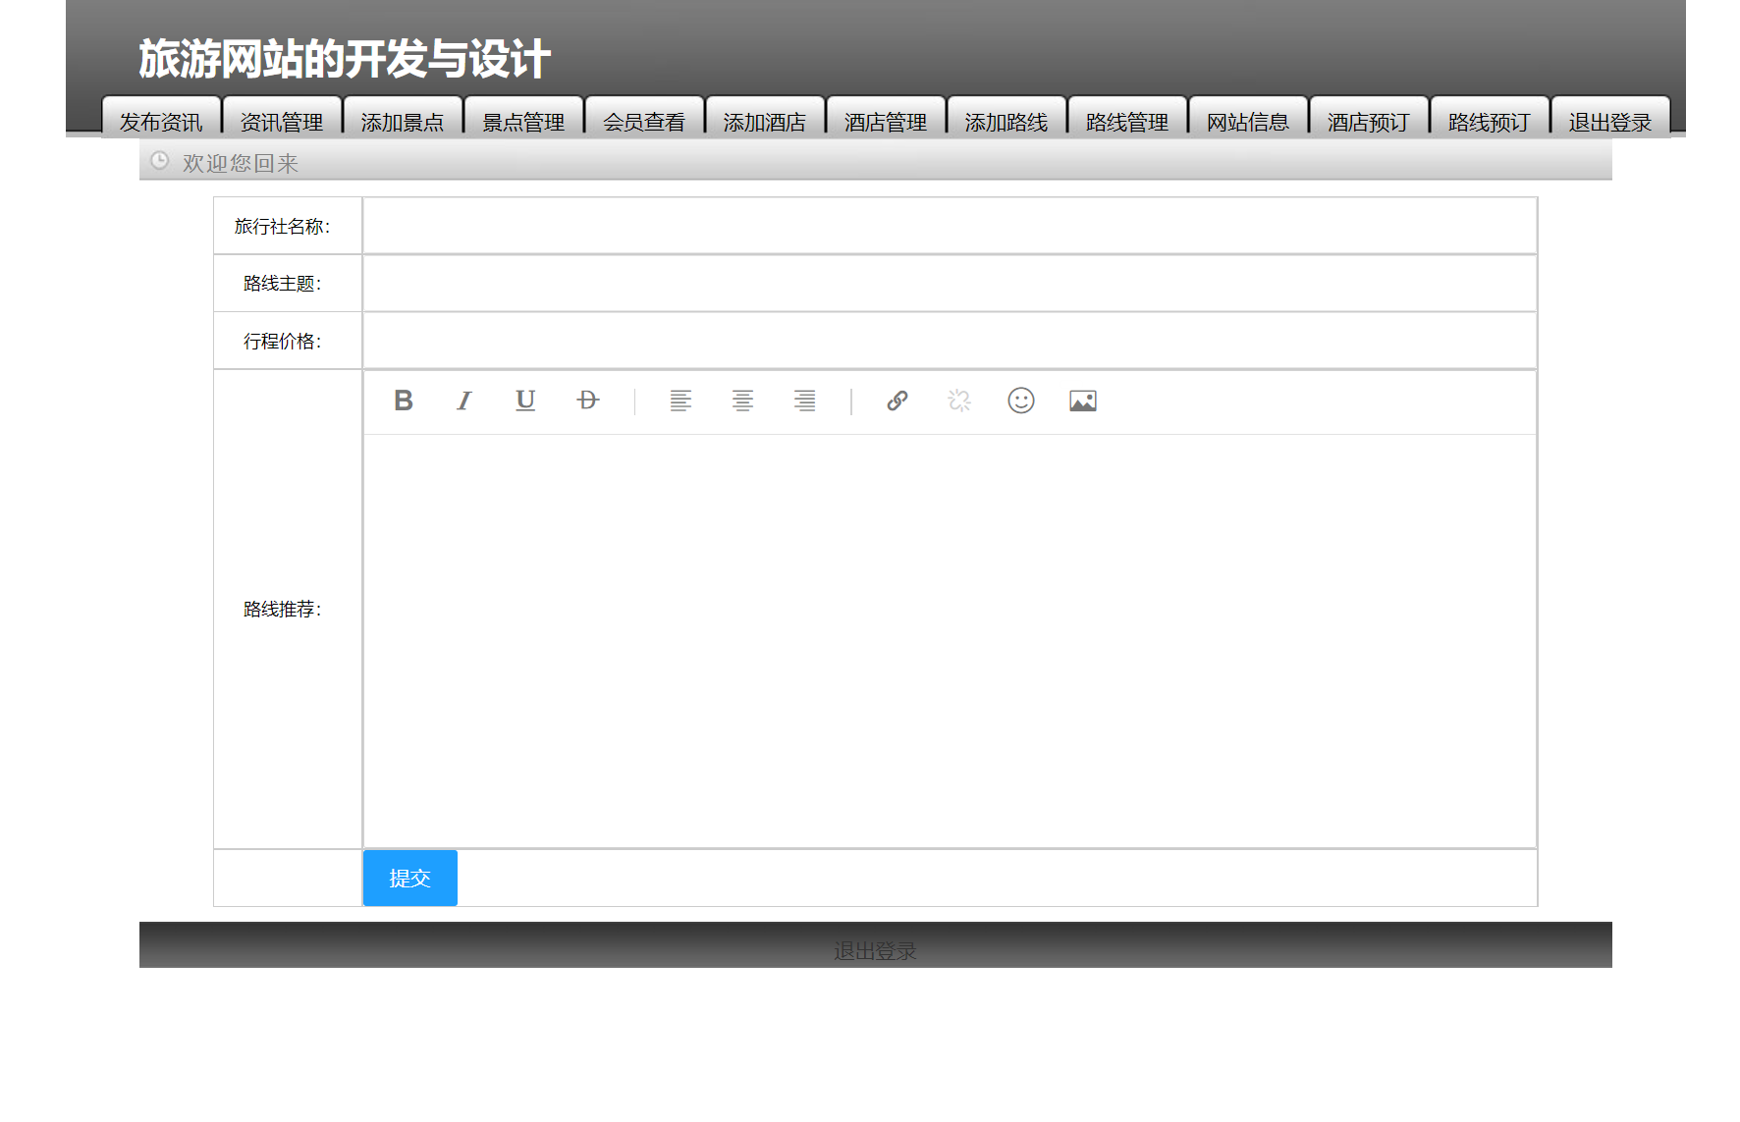Go to the 酒店管理 tab
The height and width of the screenshot is (1122, 1740).
pyautogui.click(x=886, y=121)
